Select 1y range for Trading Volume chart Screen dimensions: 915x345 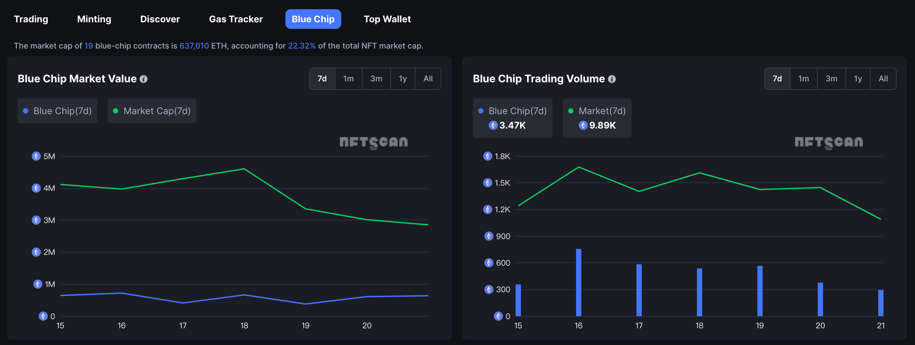pyautogui.click(x=858, y=79)
